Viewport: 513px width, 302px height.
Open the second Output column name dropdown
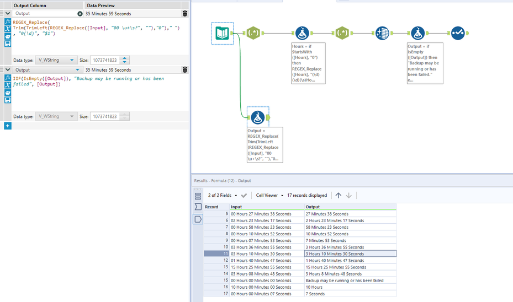click(77, 70)
